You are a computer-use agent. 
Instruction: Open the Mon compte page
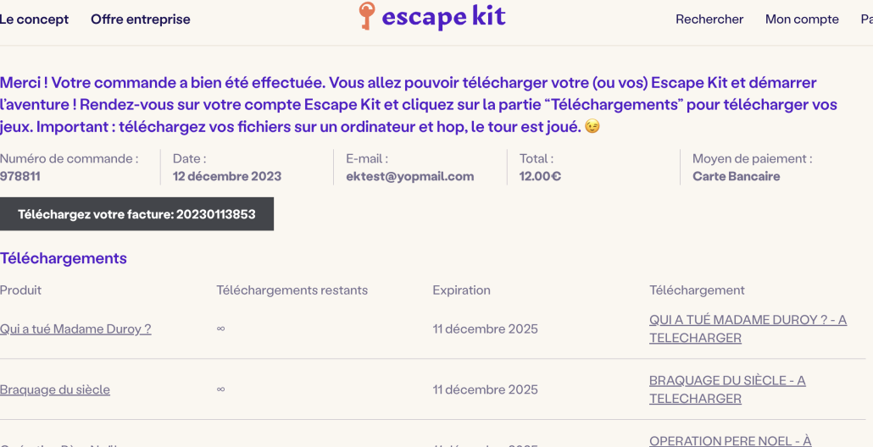point(802,19)
